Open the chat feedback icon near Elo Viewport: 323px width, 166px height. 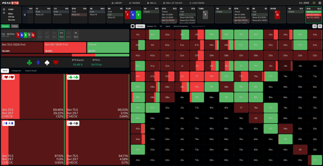[314, 3]
